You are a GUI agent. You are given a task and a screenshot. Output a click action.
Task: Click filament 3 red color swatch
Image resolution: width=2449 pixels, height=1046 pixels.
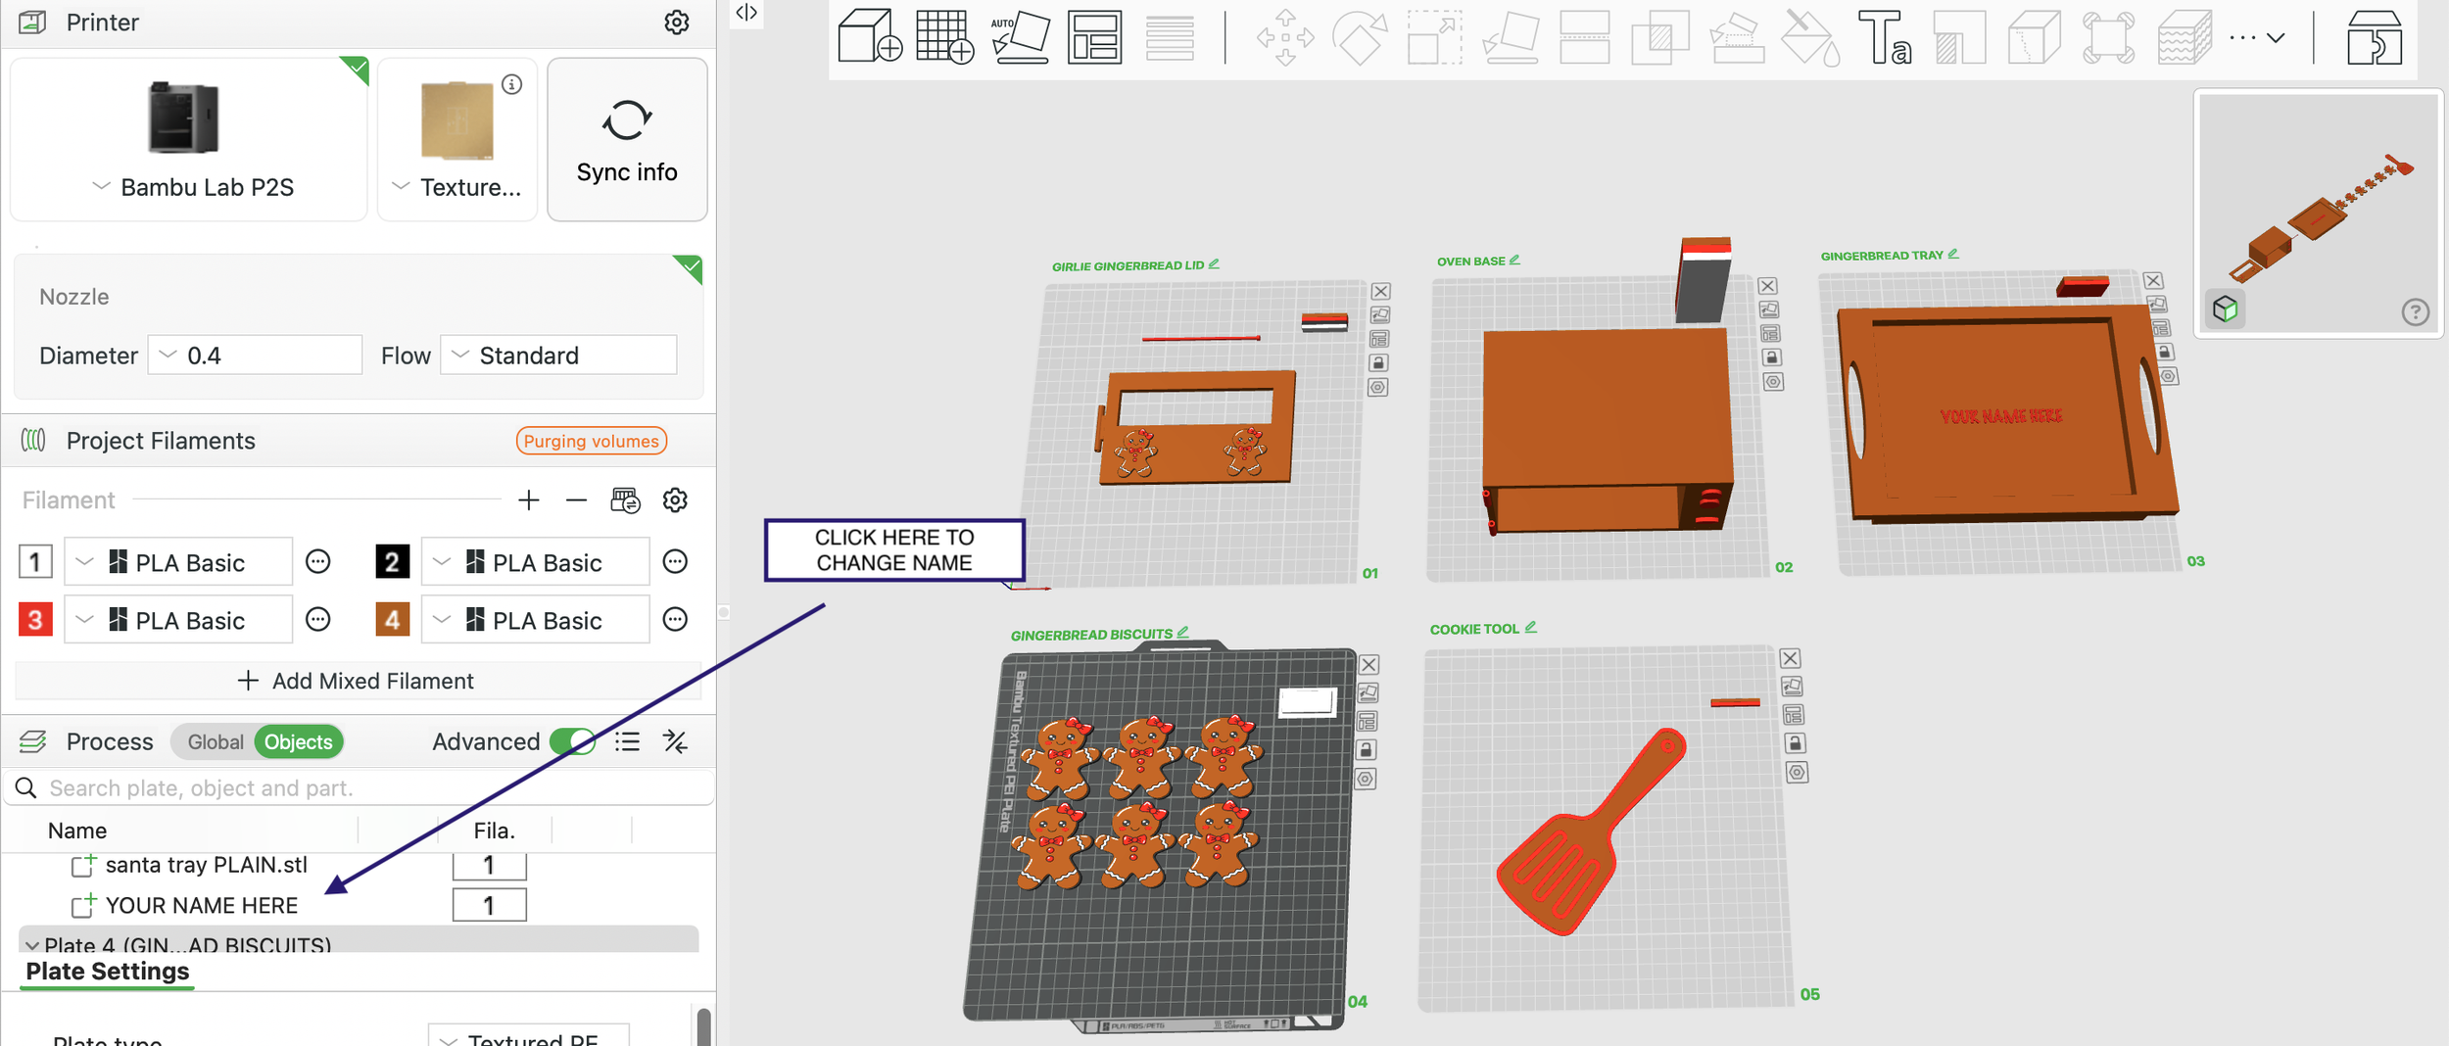[35, 620]
